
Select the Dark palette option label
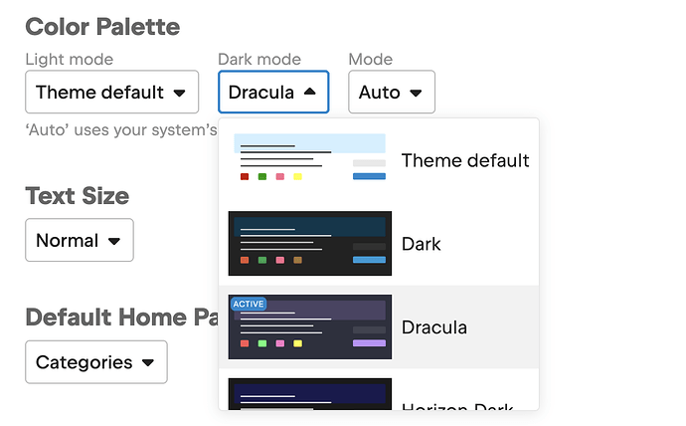[422, 244]
